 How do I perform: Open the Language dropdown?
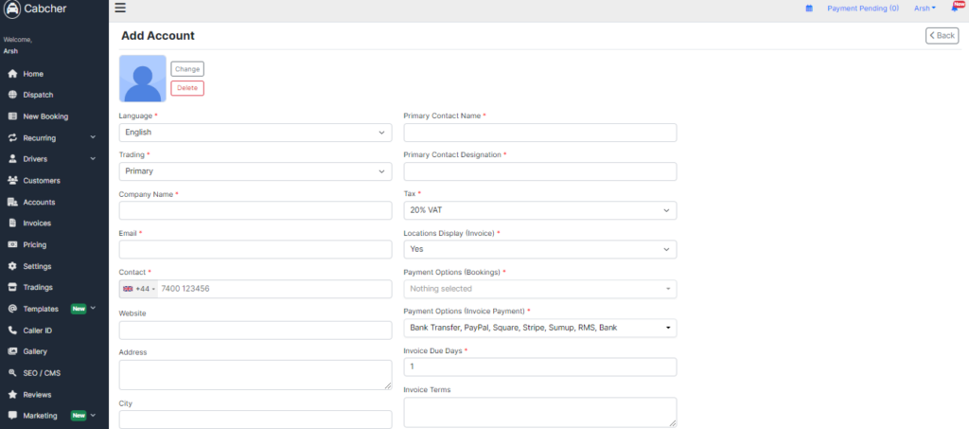click(255, 133)
